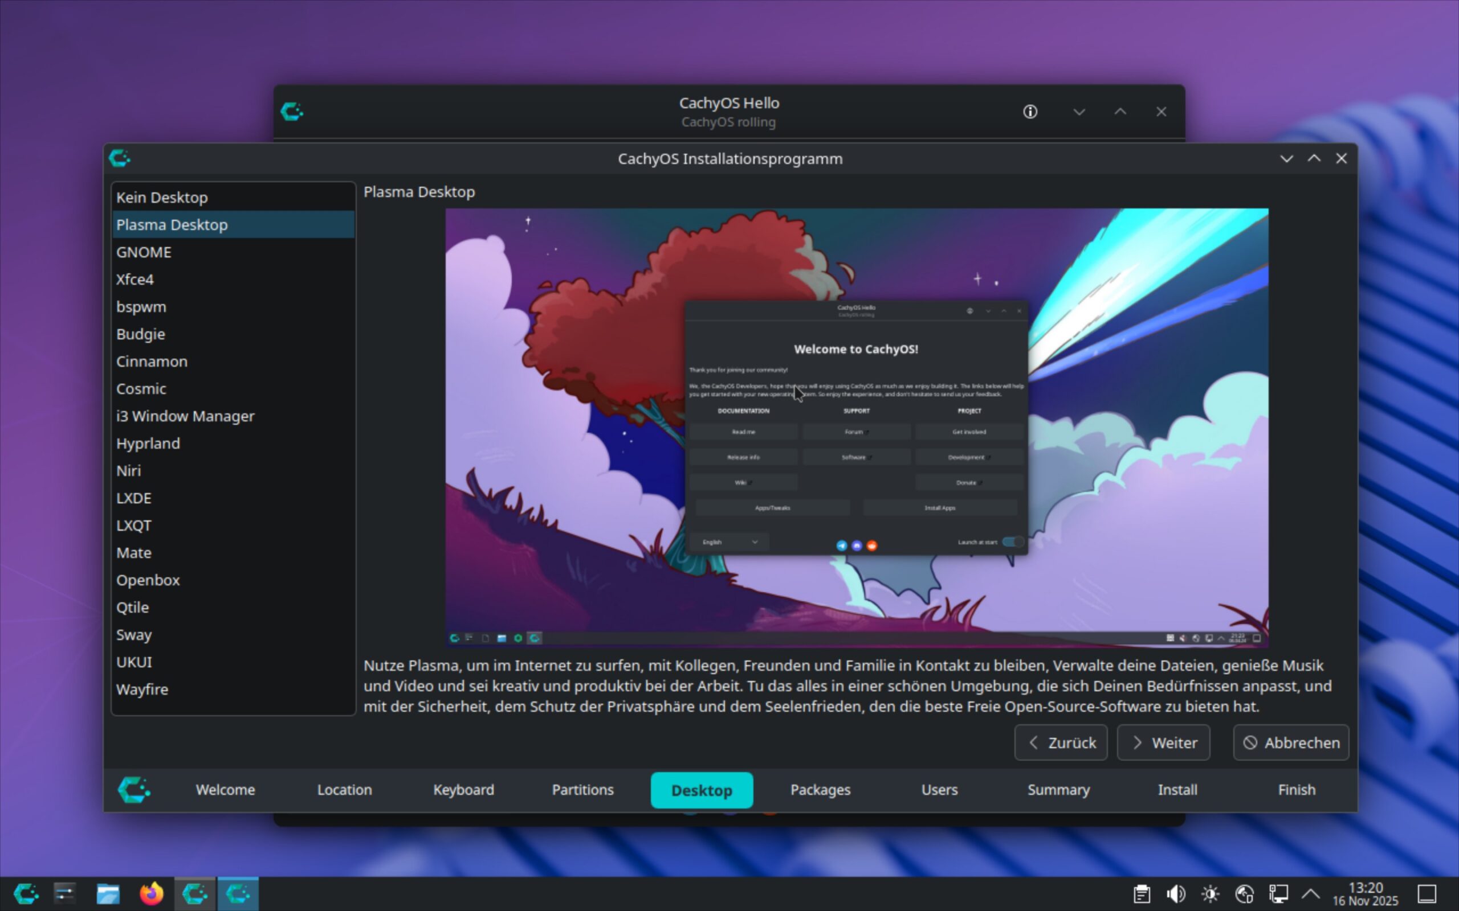Open the volume control tray icon
1459x911 pixels.
click(1176, 893)
